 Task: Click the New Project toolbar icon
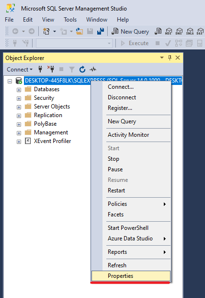[x=46, y=31]
